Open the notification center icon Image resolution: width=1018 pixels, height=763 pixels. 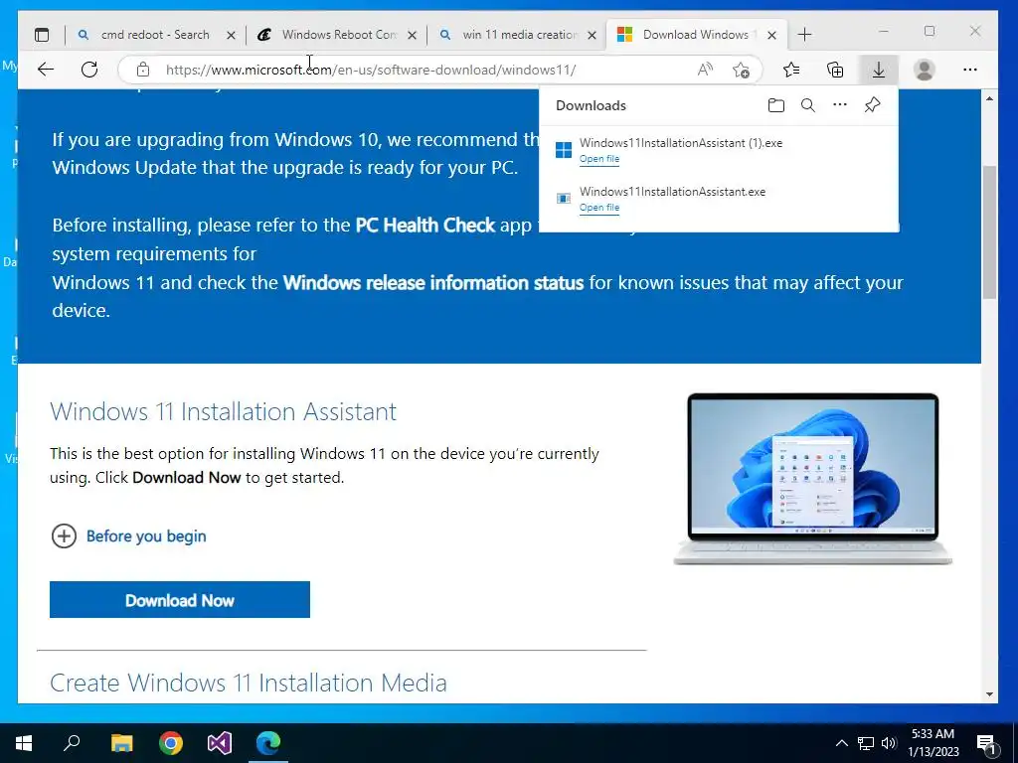[x=987, y=744]
